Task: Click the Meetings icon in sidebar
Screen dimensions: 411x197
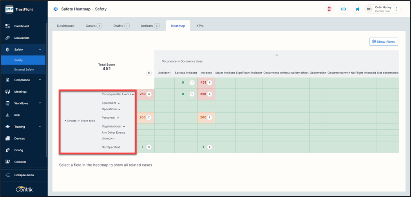Action: click(7, 91)
